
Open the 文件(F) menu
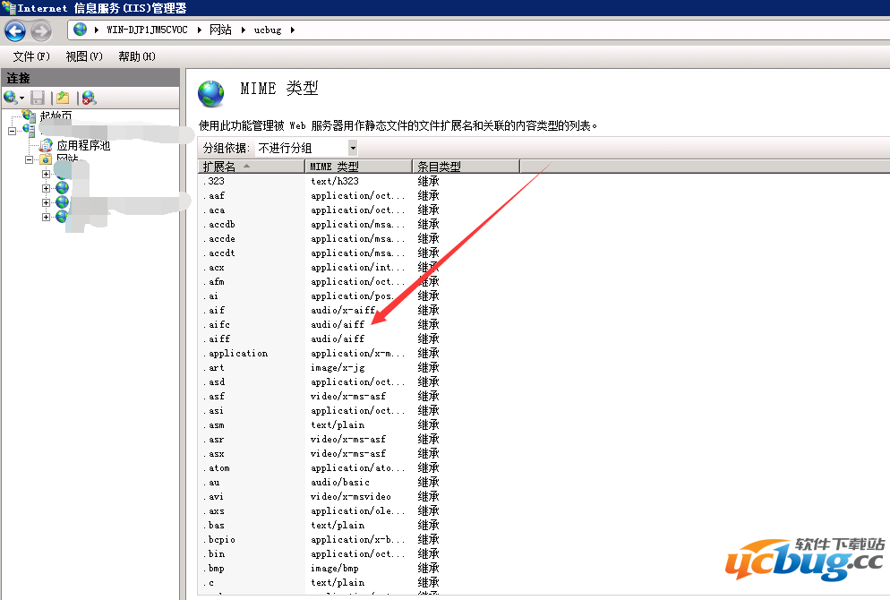(x=30, y=56)
